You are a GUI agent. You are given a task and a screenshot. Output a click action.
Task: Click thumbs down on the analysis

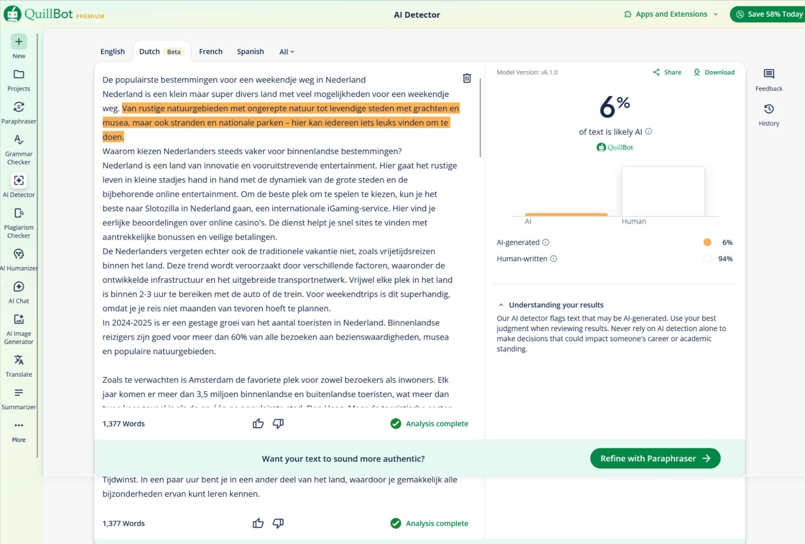click(278, 423)
